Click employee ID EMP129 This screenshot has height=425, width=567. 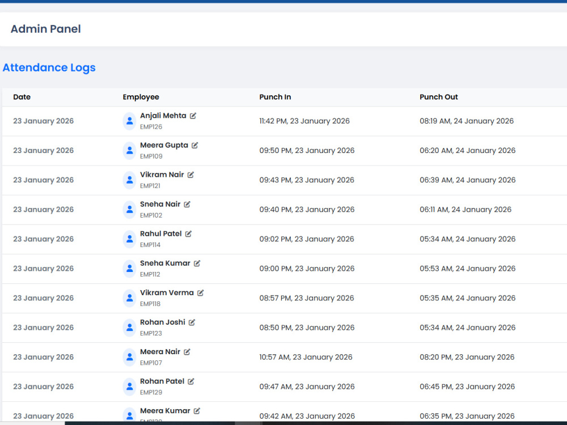click(x=151, y=393)
